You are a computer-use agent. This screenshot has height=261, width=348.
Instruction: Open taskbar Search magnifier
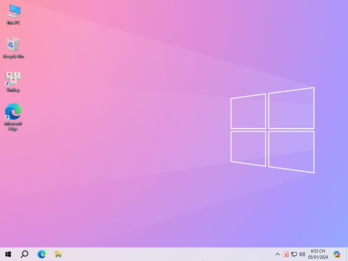(x=24, y=254)
